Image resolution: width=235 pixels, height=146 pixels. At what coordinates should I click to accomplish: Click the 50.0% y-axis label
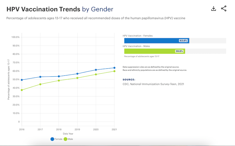click(16, 79)
